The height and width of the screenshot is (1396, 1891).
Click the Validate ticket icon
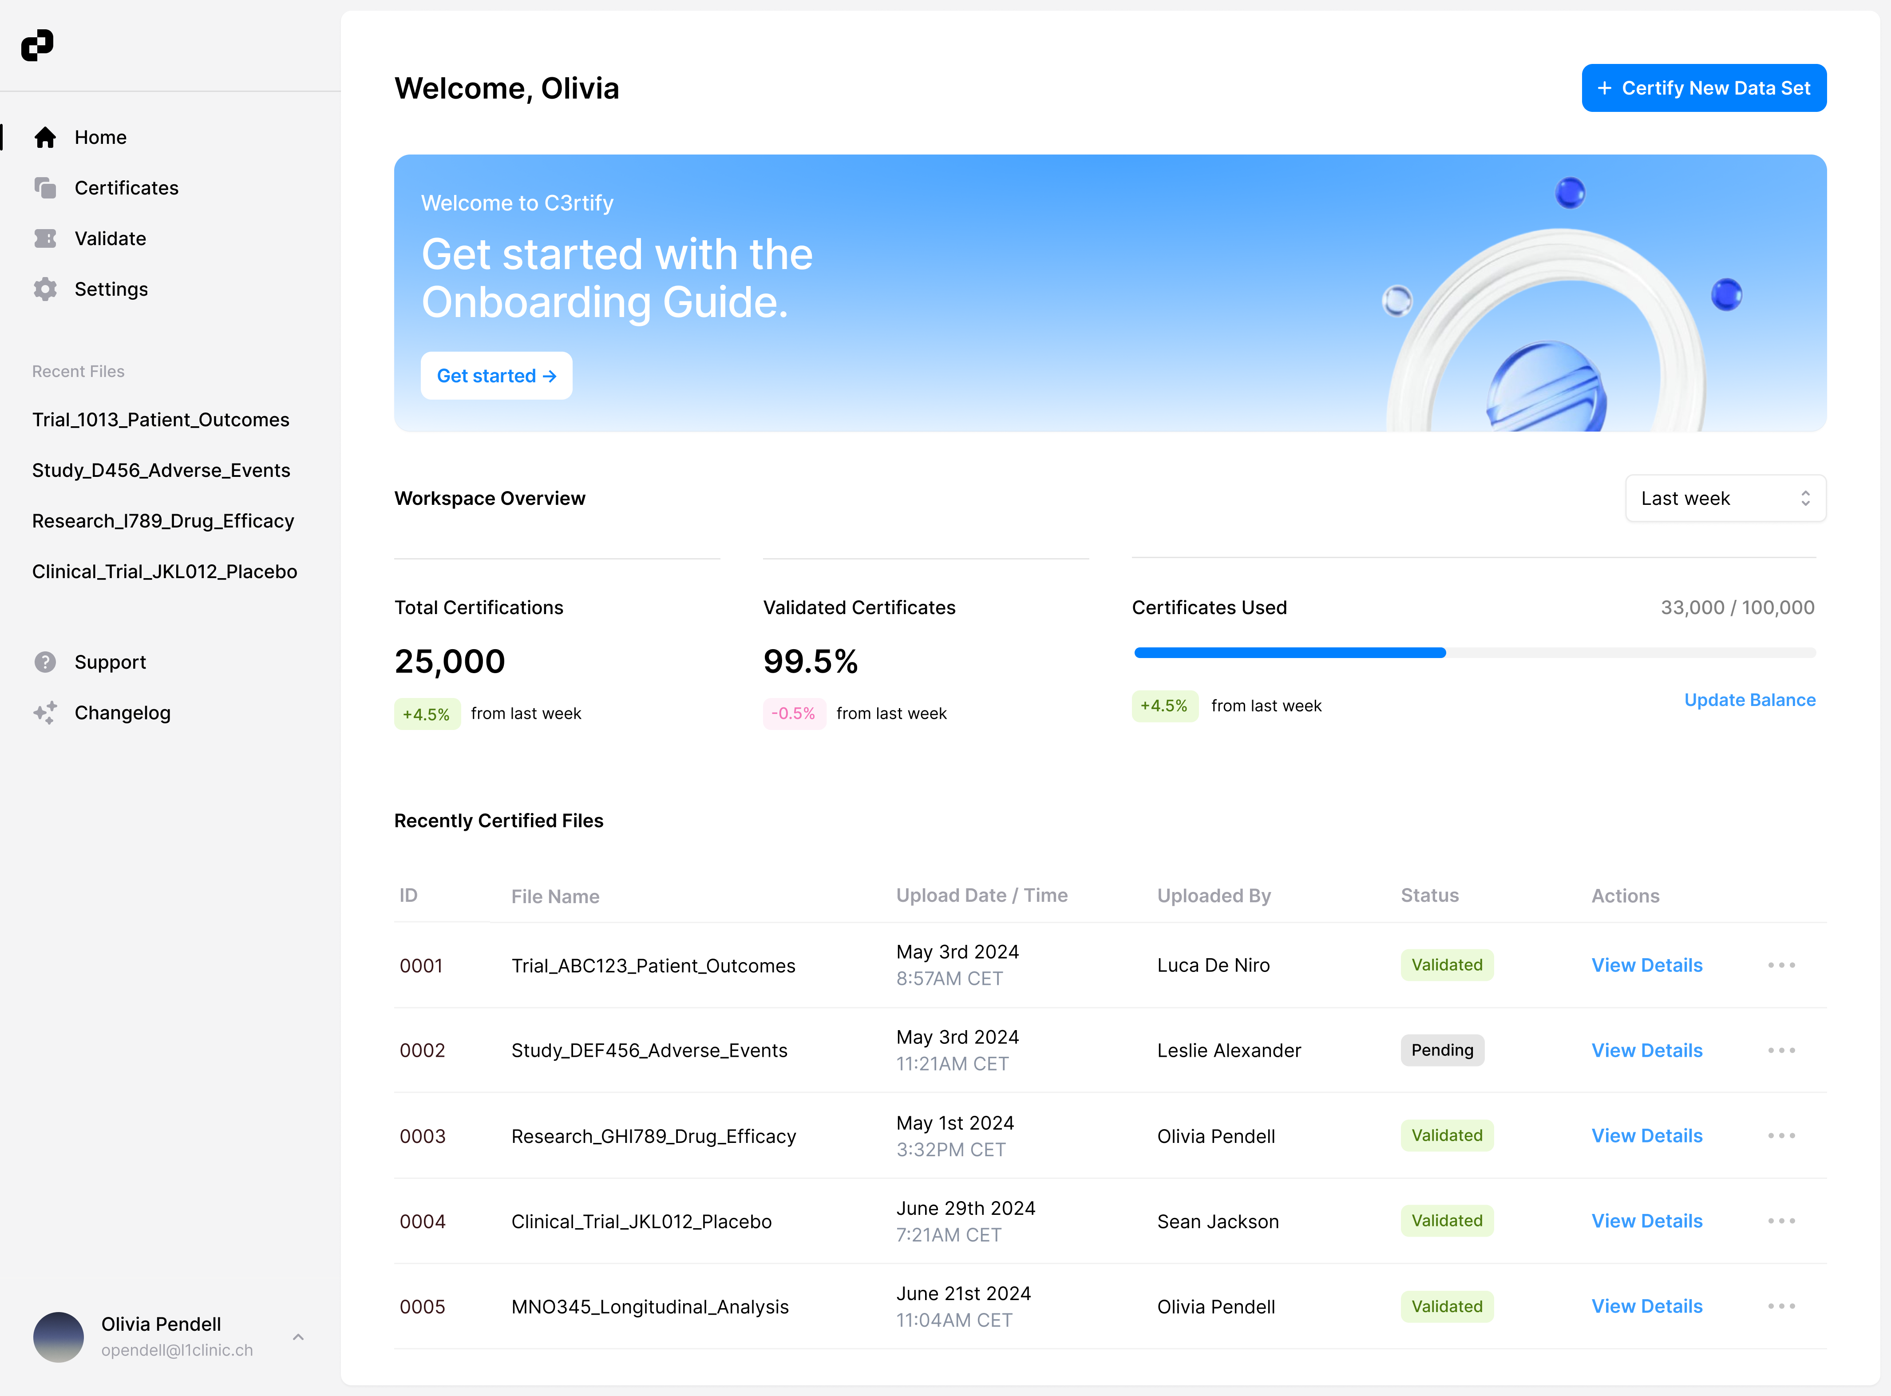[46, 238]
